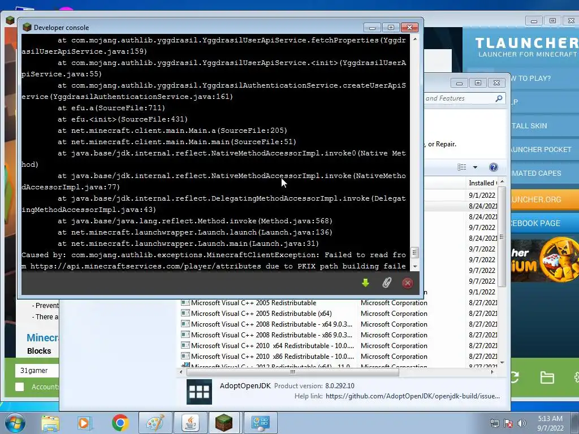Toggle Accounts checkbox in TLauncher
The width and height of the screenshot is (579, 434).
(20, 387)
